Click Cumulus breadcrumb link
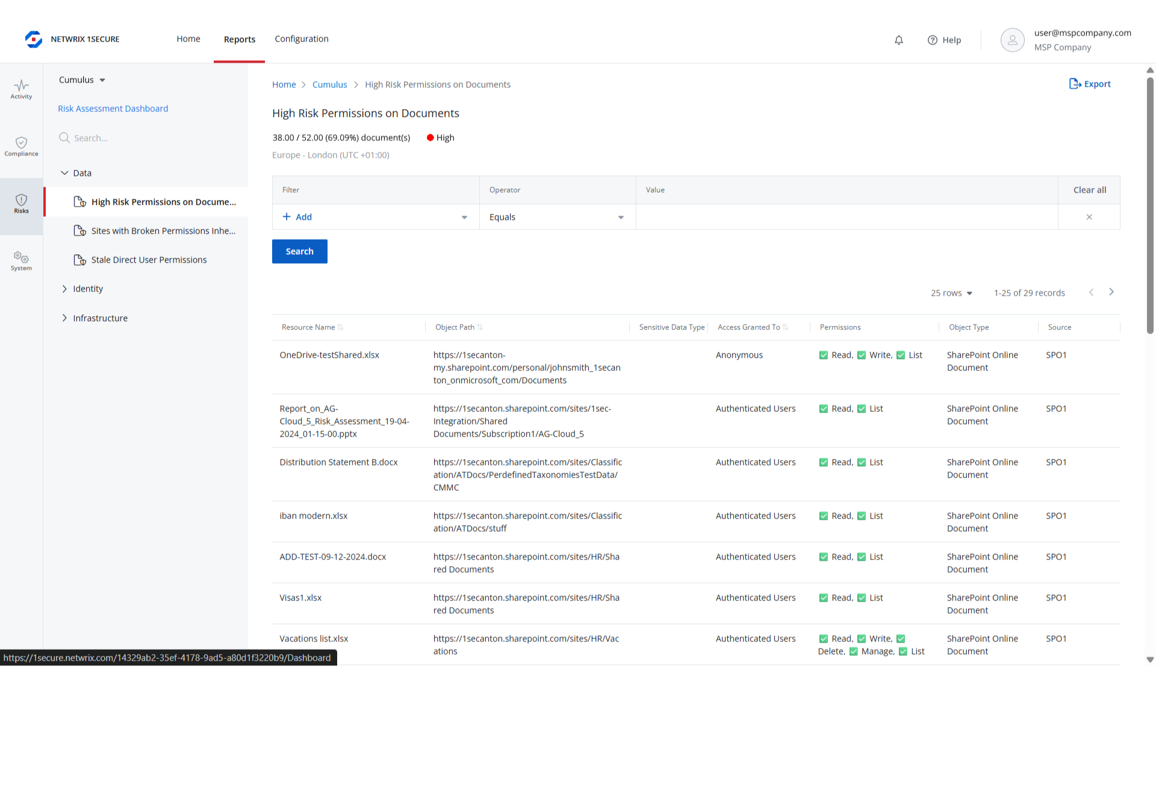 click(x=329, y=84)
